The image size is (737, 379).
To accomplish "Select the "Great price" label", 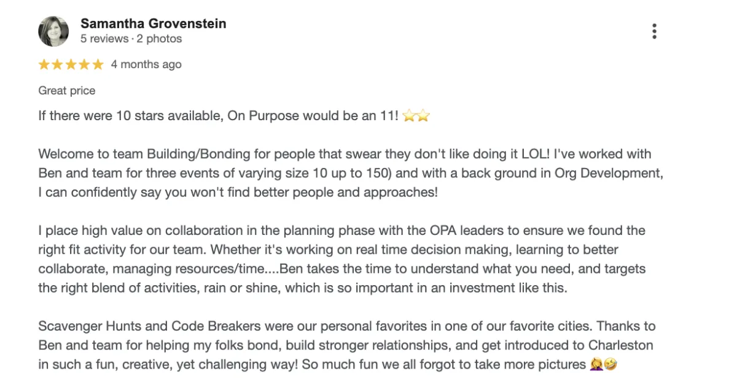I will pos(67,91).
